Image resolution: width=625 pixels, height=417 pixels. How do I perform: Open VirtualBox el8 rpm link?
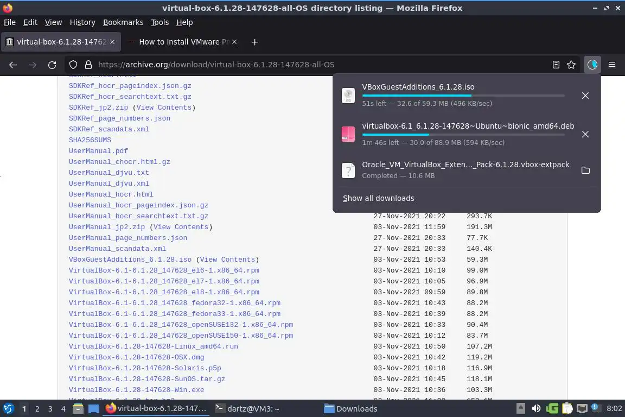point(164,292)
